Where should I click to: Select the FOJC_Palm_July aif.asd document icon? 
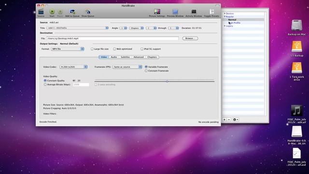[296, 153]
